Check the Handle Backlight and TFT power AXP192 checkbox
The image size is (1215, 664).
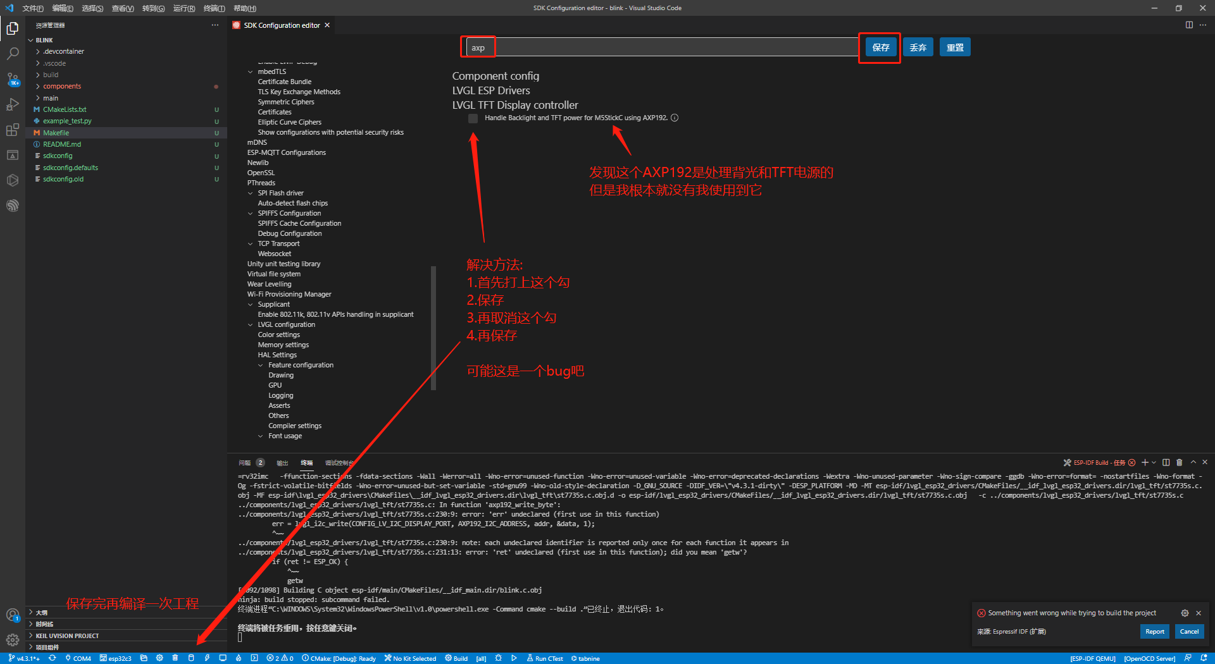click(x=473, y=118)
